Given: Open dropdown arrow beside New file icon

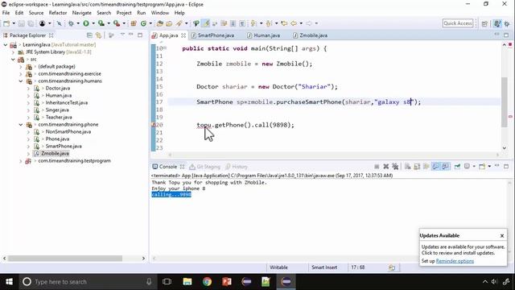Looking at the screenshot, I should pyautogui.click(x=14, y=23).
